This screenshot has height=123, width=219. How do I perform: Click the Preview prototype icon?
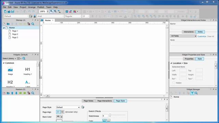[67, 11]
